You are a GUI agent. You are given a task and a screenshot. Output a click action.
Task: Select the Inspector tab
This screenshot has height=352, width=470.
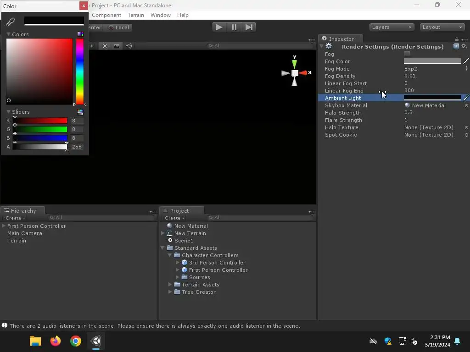click(341, 39)
